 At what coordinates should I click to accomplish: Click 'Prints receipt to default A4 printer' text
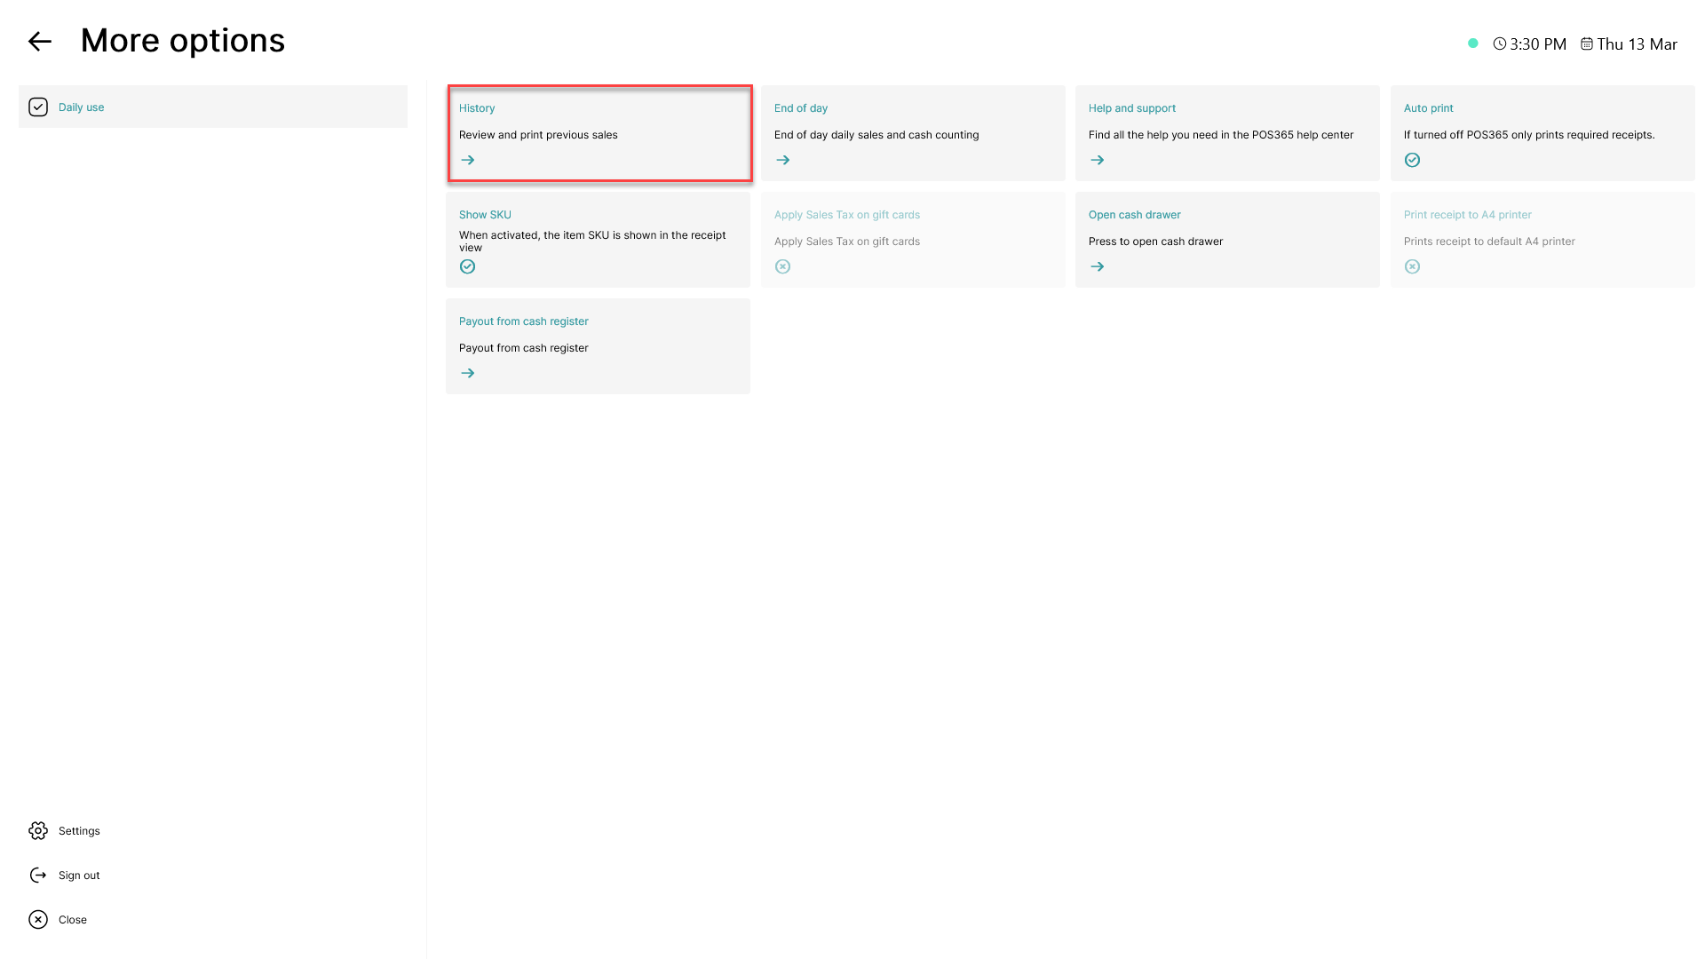coord(1489,242)
